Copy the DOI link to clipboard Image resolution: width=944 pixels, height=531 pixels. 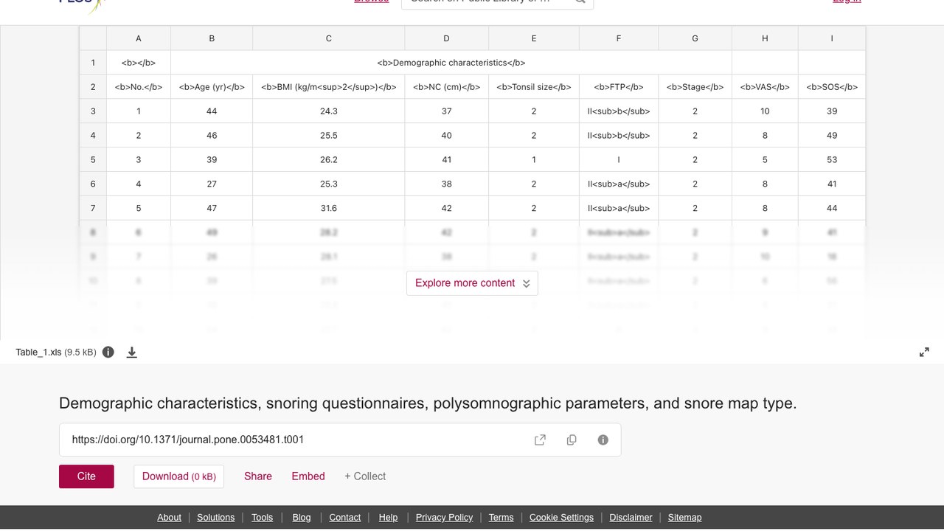(572, 440)
